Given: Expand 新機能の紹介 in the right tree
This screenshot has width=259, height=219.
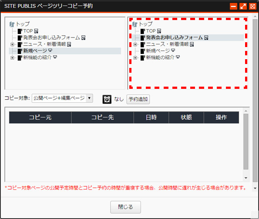Looking at the screenshot, I should [x=135, y=57].
